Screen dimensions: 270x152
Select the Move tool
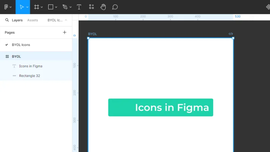click(x=22, y=7)
